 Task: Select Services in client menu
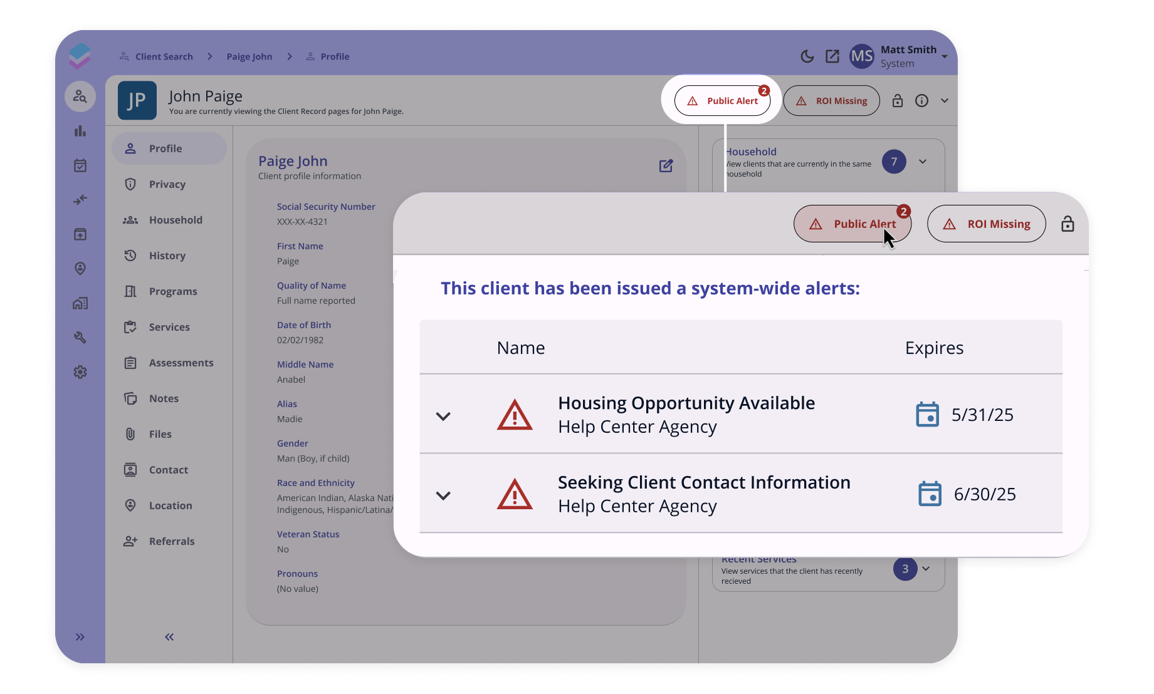[169, 327]
